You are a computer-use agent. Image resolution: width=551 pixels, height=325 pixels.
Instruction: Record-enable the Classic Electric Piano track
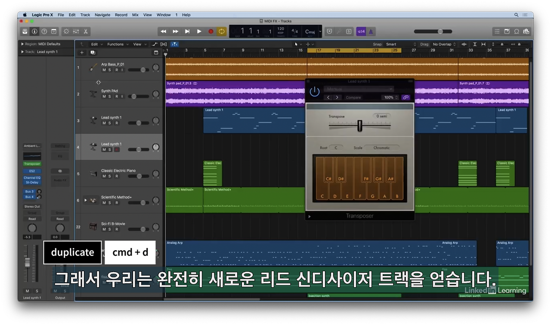click(x=116, y=176)
